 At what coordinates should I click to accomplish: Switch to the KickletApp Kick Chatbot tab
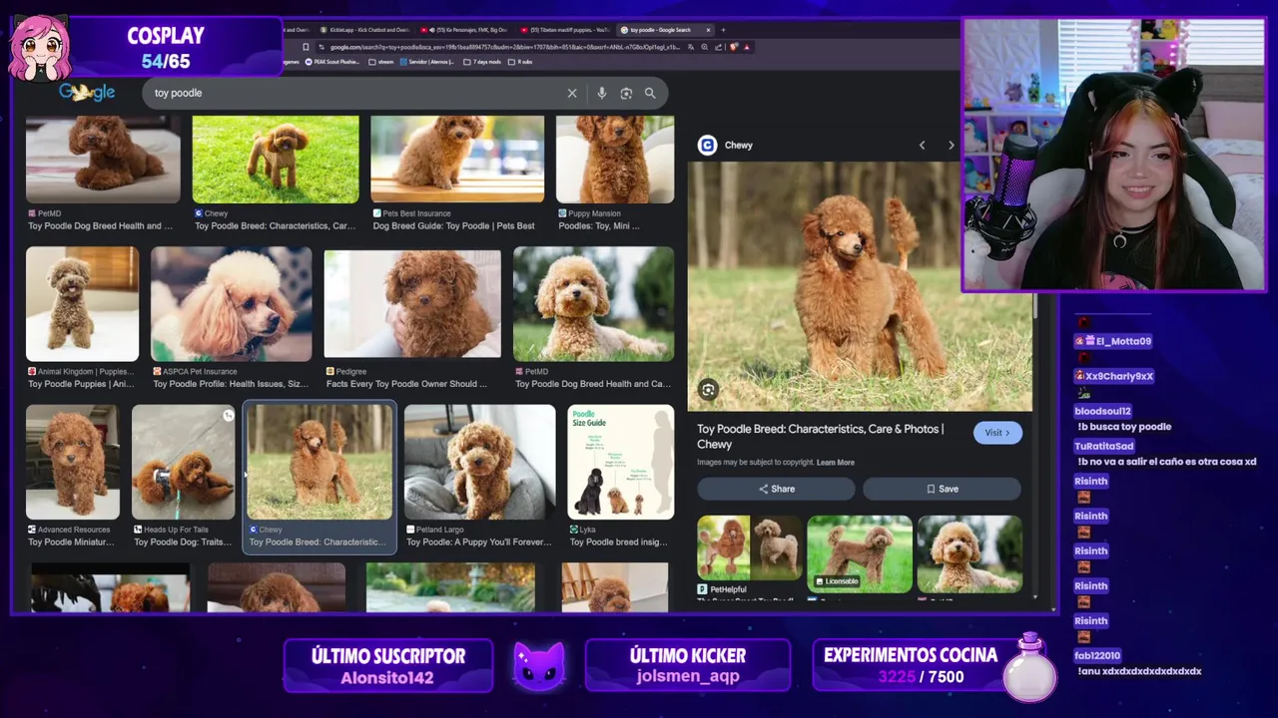(364, 30)
